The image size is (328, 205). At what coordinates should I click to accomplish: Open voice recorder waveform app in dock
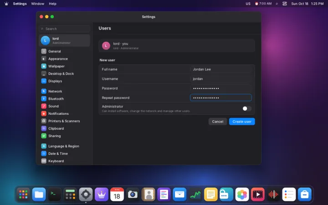(273, 195)
